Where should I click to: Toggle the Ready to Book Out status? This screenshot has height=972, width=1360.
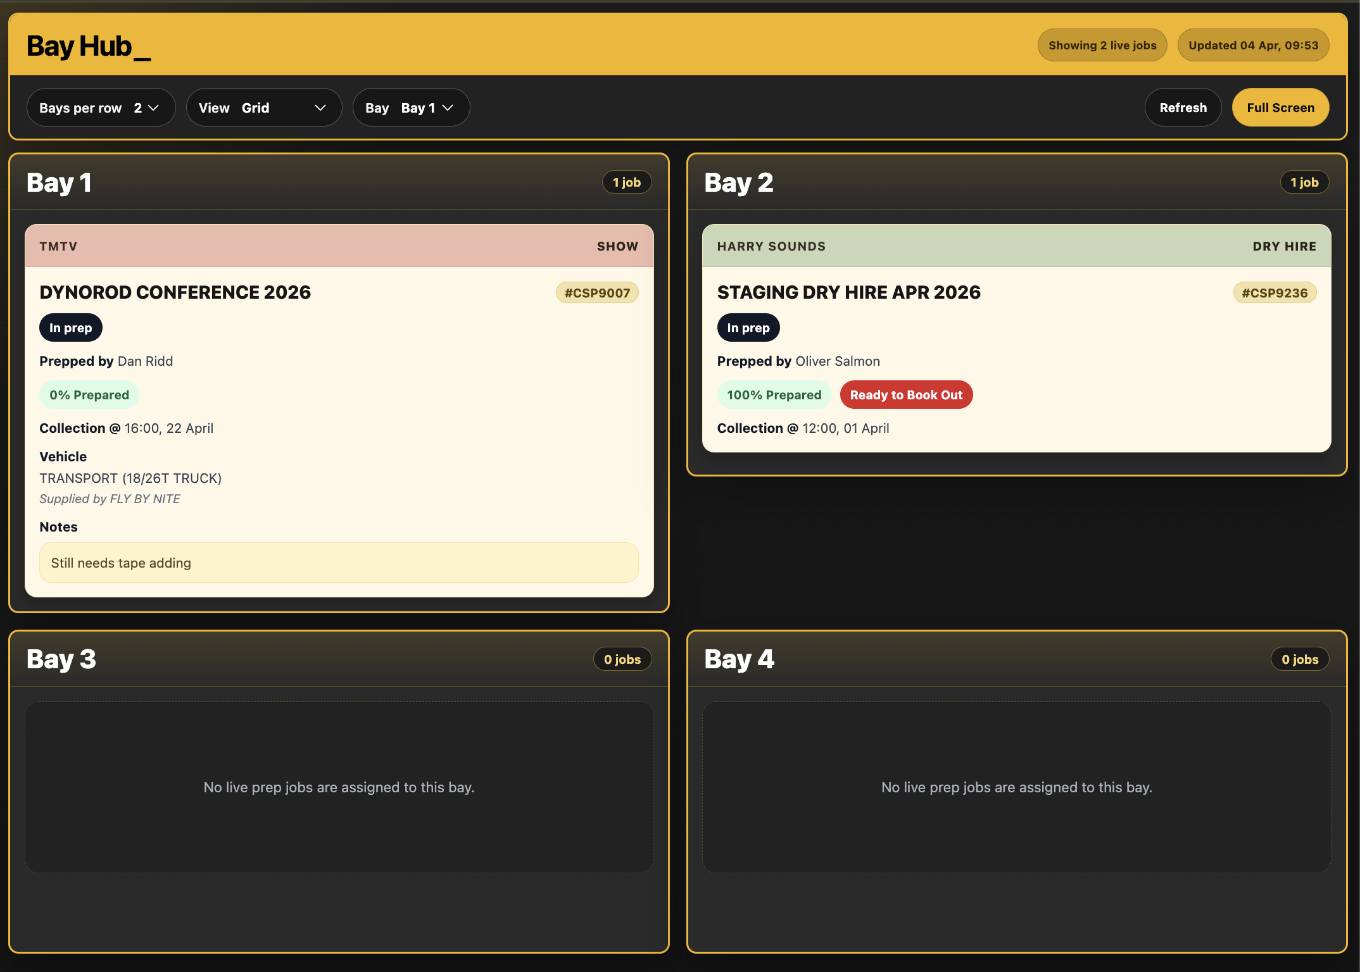click(x=906, y=394)
